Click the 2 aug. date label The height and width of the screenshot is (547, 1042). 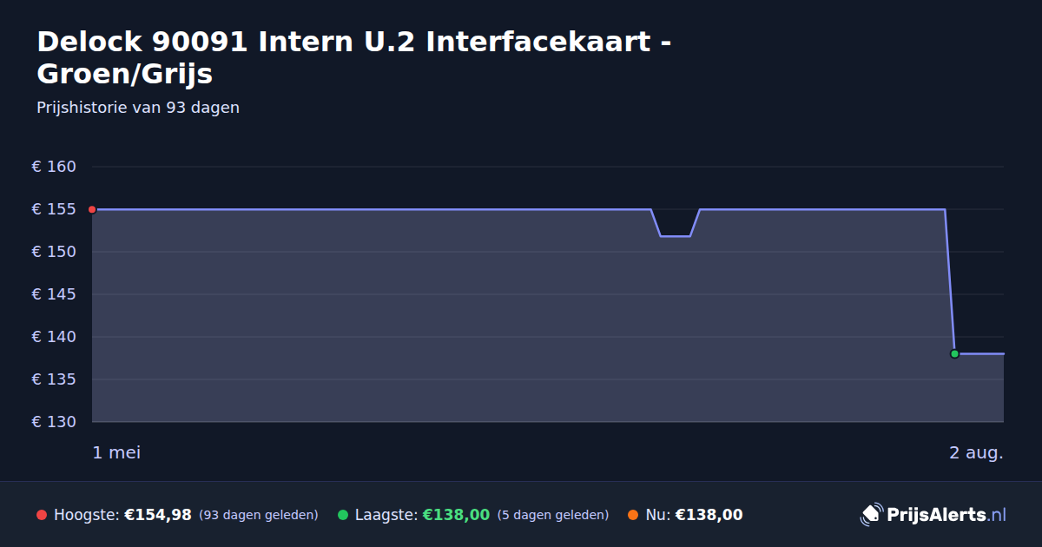point(976,452)
